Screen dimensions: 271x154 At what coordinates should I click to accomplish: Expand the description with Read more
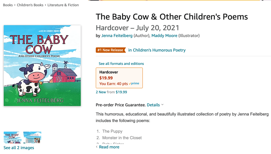pyautogui.click(x=109, y=147)
